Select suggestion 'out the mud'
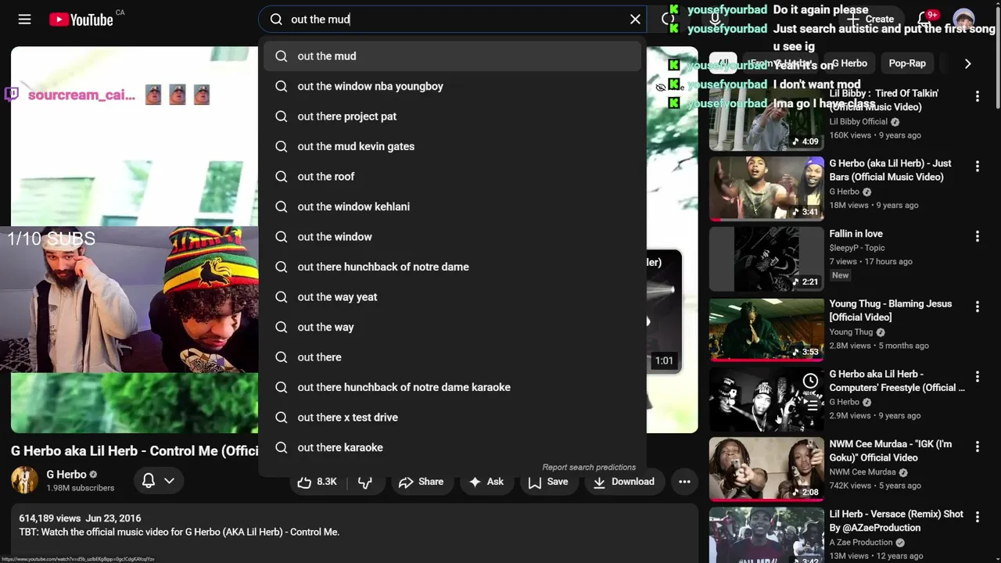1001x563 pixels. click(452, 56)
